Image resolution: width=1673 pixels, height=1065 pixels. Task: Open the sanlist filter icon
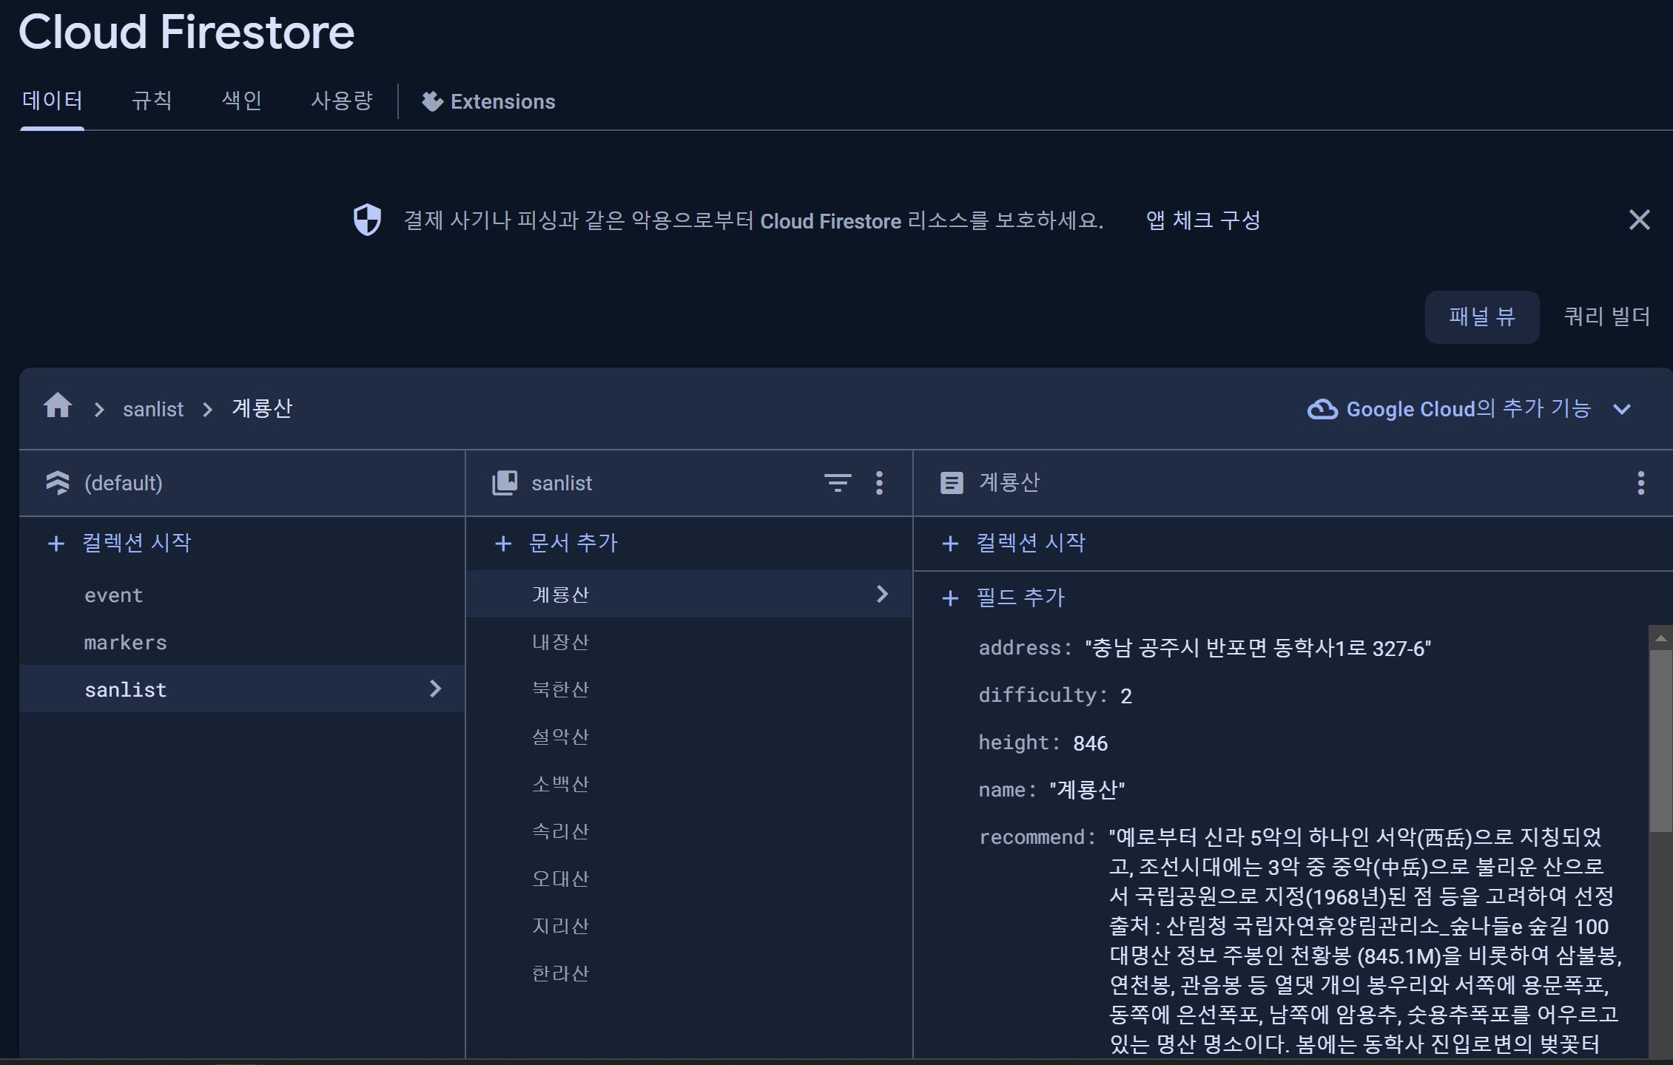pos(838,483)
